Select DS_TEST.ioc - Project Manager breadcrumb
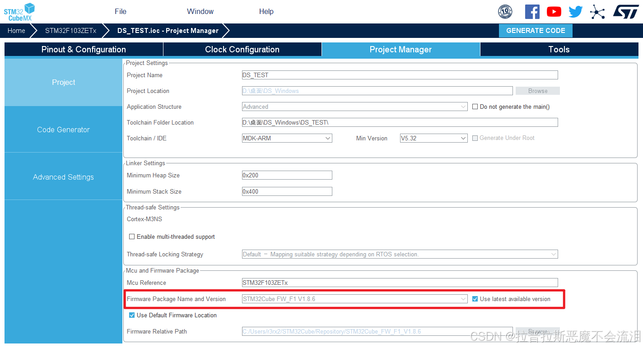643x348 pixels. point(168,31)
